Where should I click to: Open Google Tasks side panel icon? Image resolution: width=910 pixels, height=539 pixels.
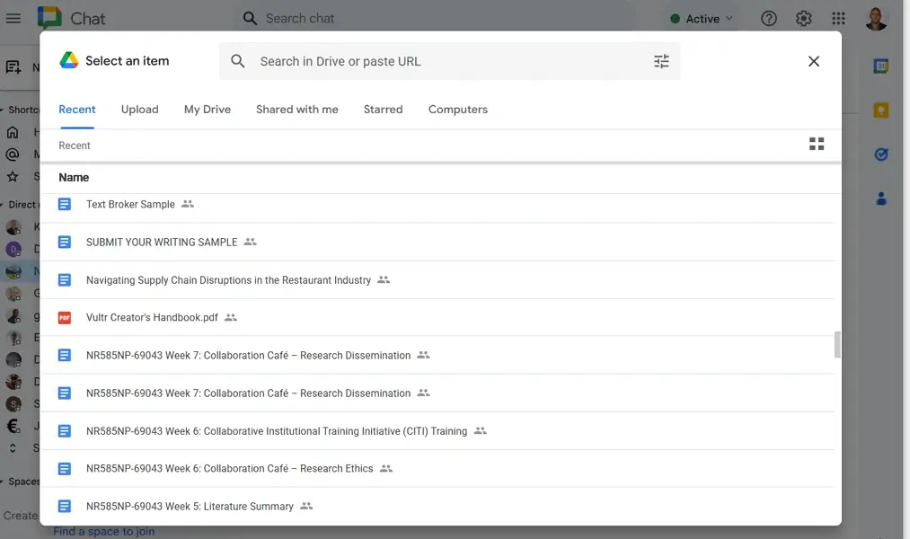tap(881, 155)
